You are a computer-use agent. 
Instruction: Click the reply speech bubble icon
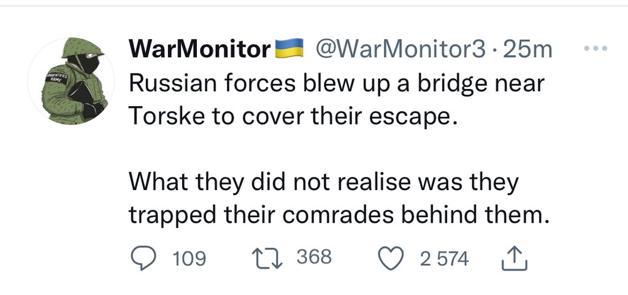pyautogui.click(x=143, y=258)
